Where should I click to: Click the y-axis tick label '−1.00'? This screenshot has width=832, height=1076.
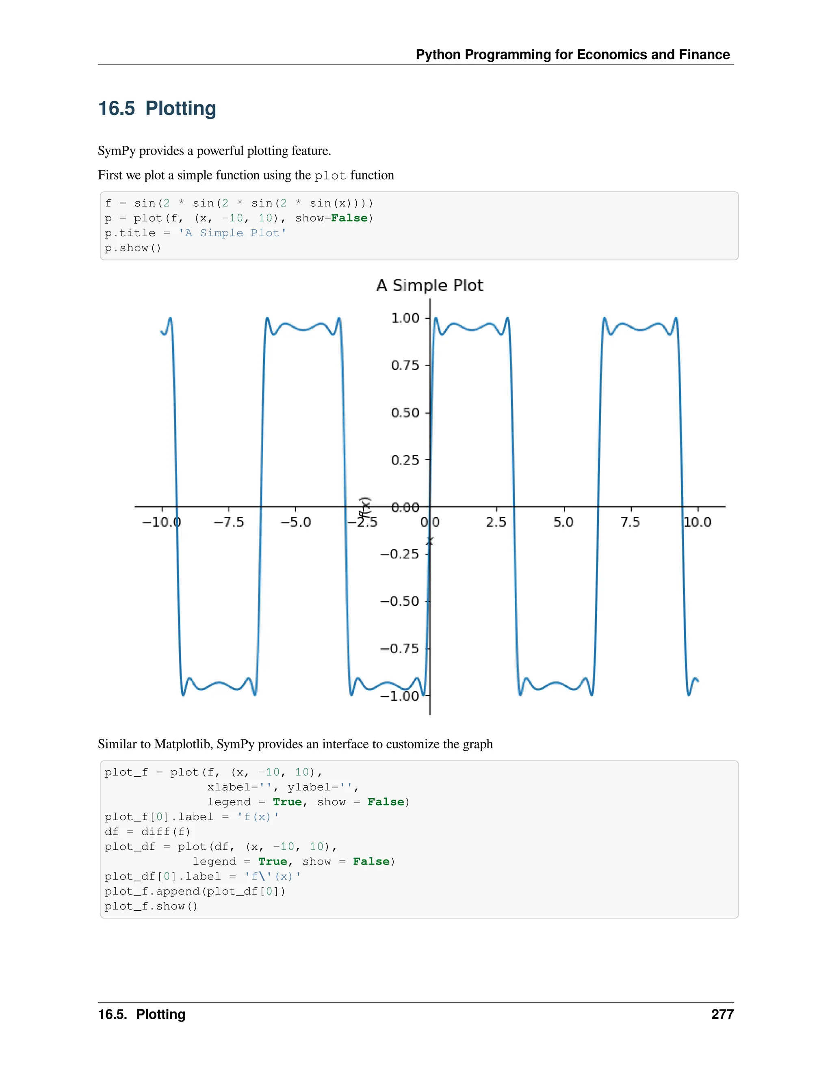tap(400, 696)
